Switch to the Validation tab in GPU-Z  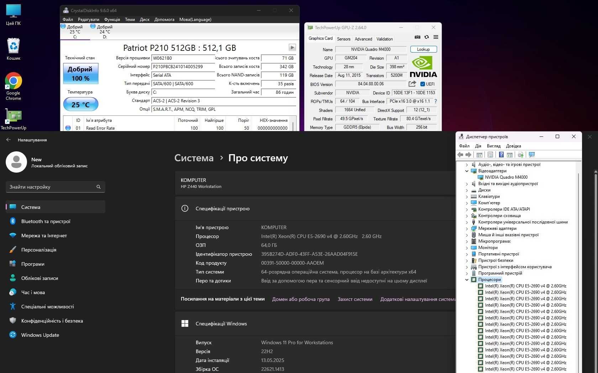385,39
